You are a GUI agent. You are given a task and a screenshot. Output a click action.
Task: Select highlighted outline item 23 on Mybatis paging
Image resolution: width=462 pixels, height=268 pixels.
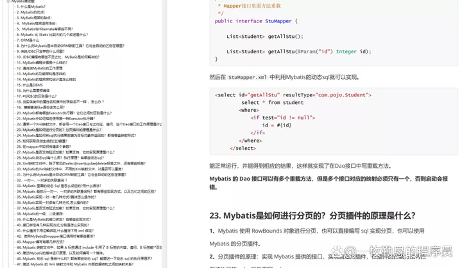pos(59,130)
